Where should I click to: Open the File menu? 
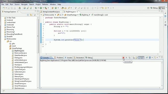[3, 4]
